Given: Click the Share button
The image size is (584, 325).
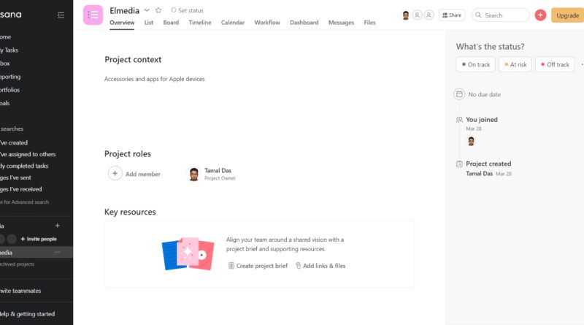Looking at the screenshot, I should click(x=451, y=15).
